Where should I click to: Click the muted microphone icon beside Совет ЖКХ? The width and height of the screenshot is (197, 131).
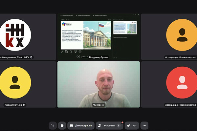tap(31, 57)
